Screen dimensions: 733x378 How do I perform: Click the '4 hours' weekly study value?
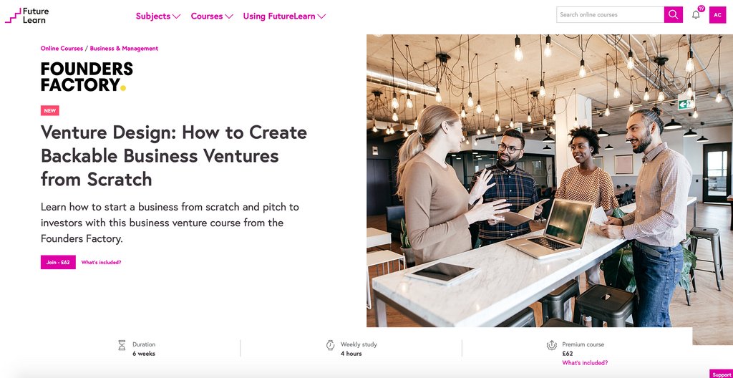click(351, 354)
